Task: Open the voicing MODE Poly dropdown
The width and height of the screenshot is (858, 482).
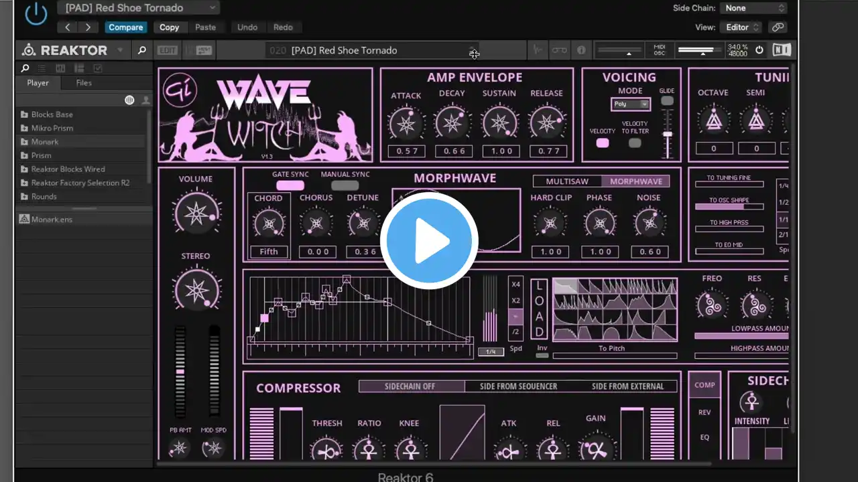Action: (x=631, y=104)
